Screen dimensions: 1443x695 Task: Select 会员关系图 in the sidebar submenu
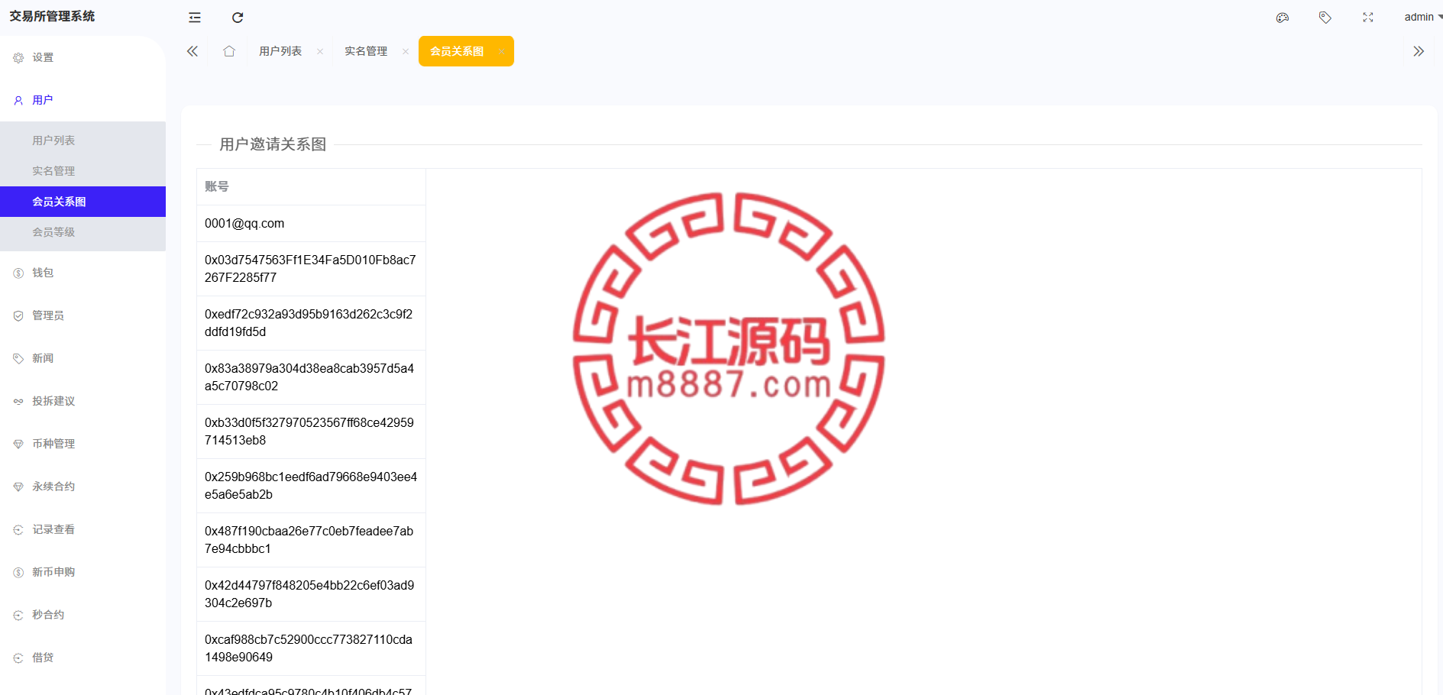[83, 202]
